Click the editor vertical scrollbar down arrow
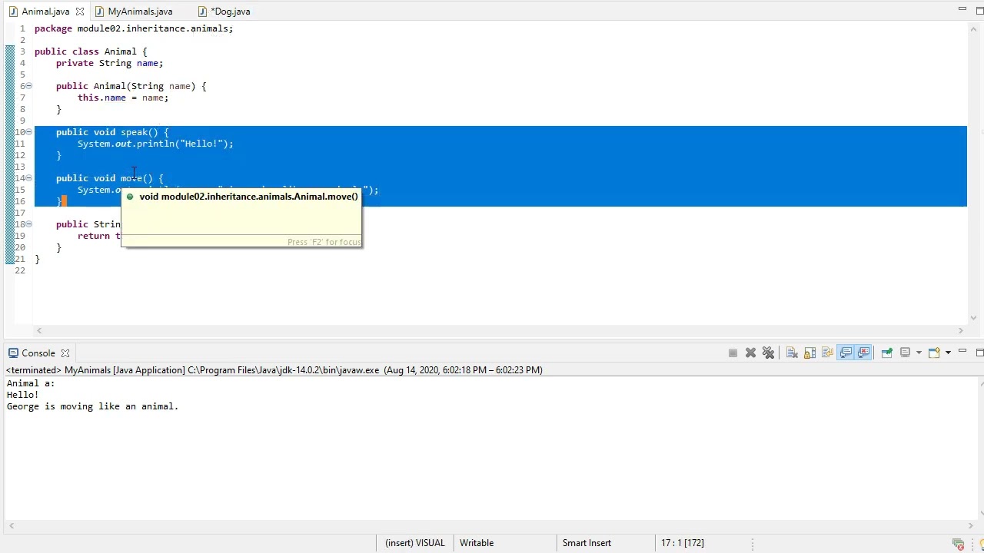 point(974,318)
